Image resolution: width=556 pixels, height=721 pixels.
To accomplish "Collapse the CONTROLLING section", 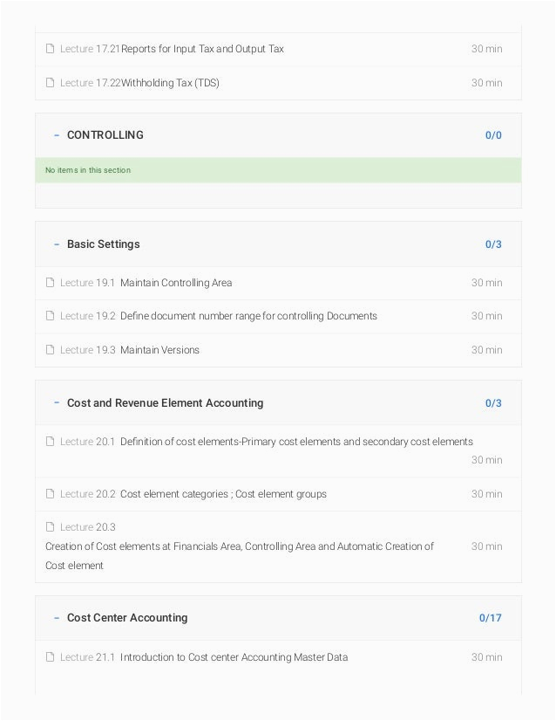I will [x=57, y=135].
